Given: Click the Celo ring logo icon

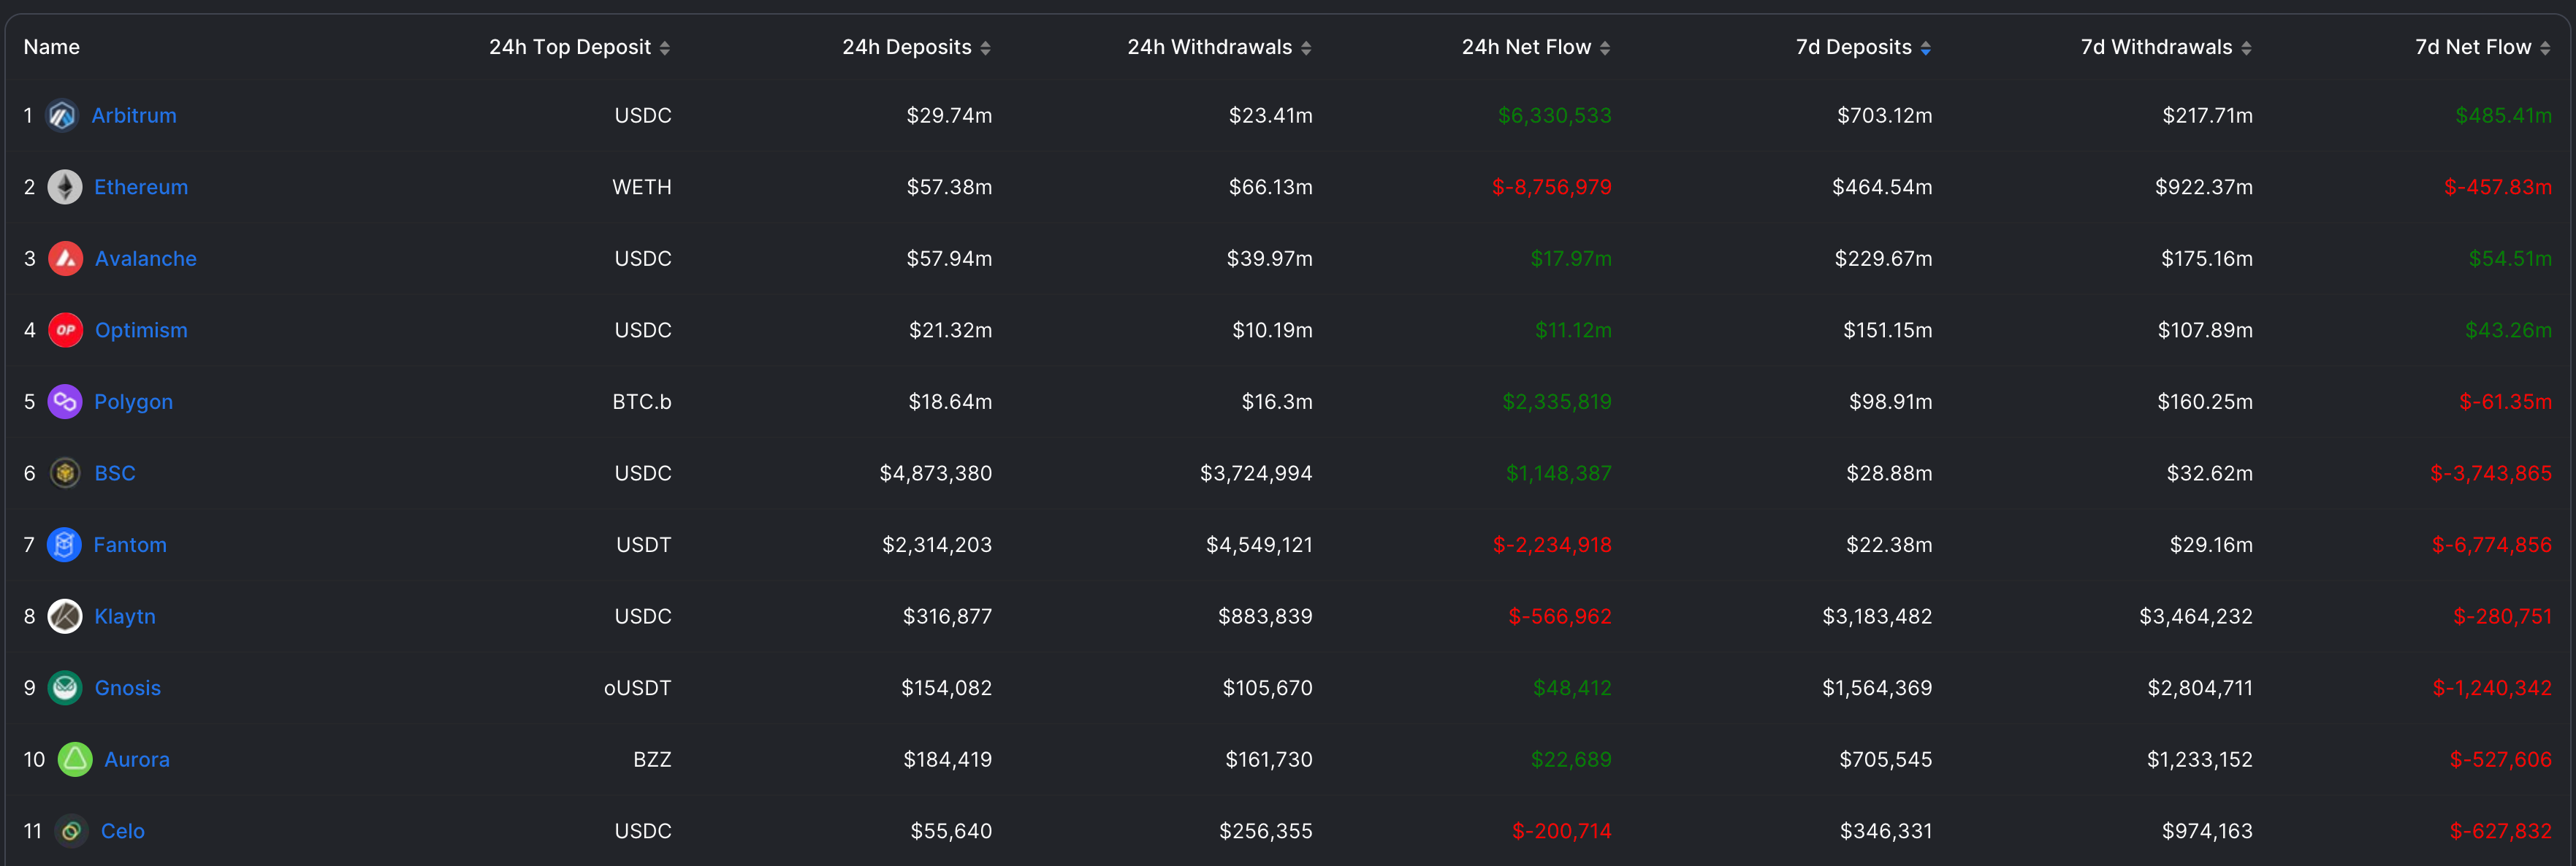Looking at the screenshot, I should pos(71,831).
